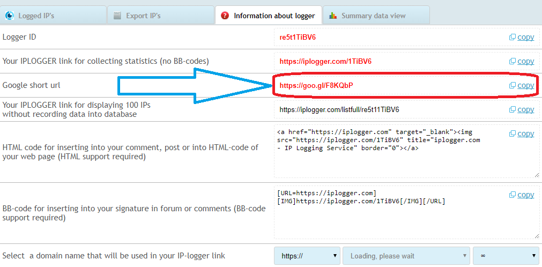
Task: Click the Select a domain name label
Action: tap(114, 256)
